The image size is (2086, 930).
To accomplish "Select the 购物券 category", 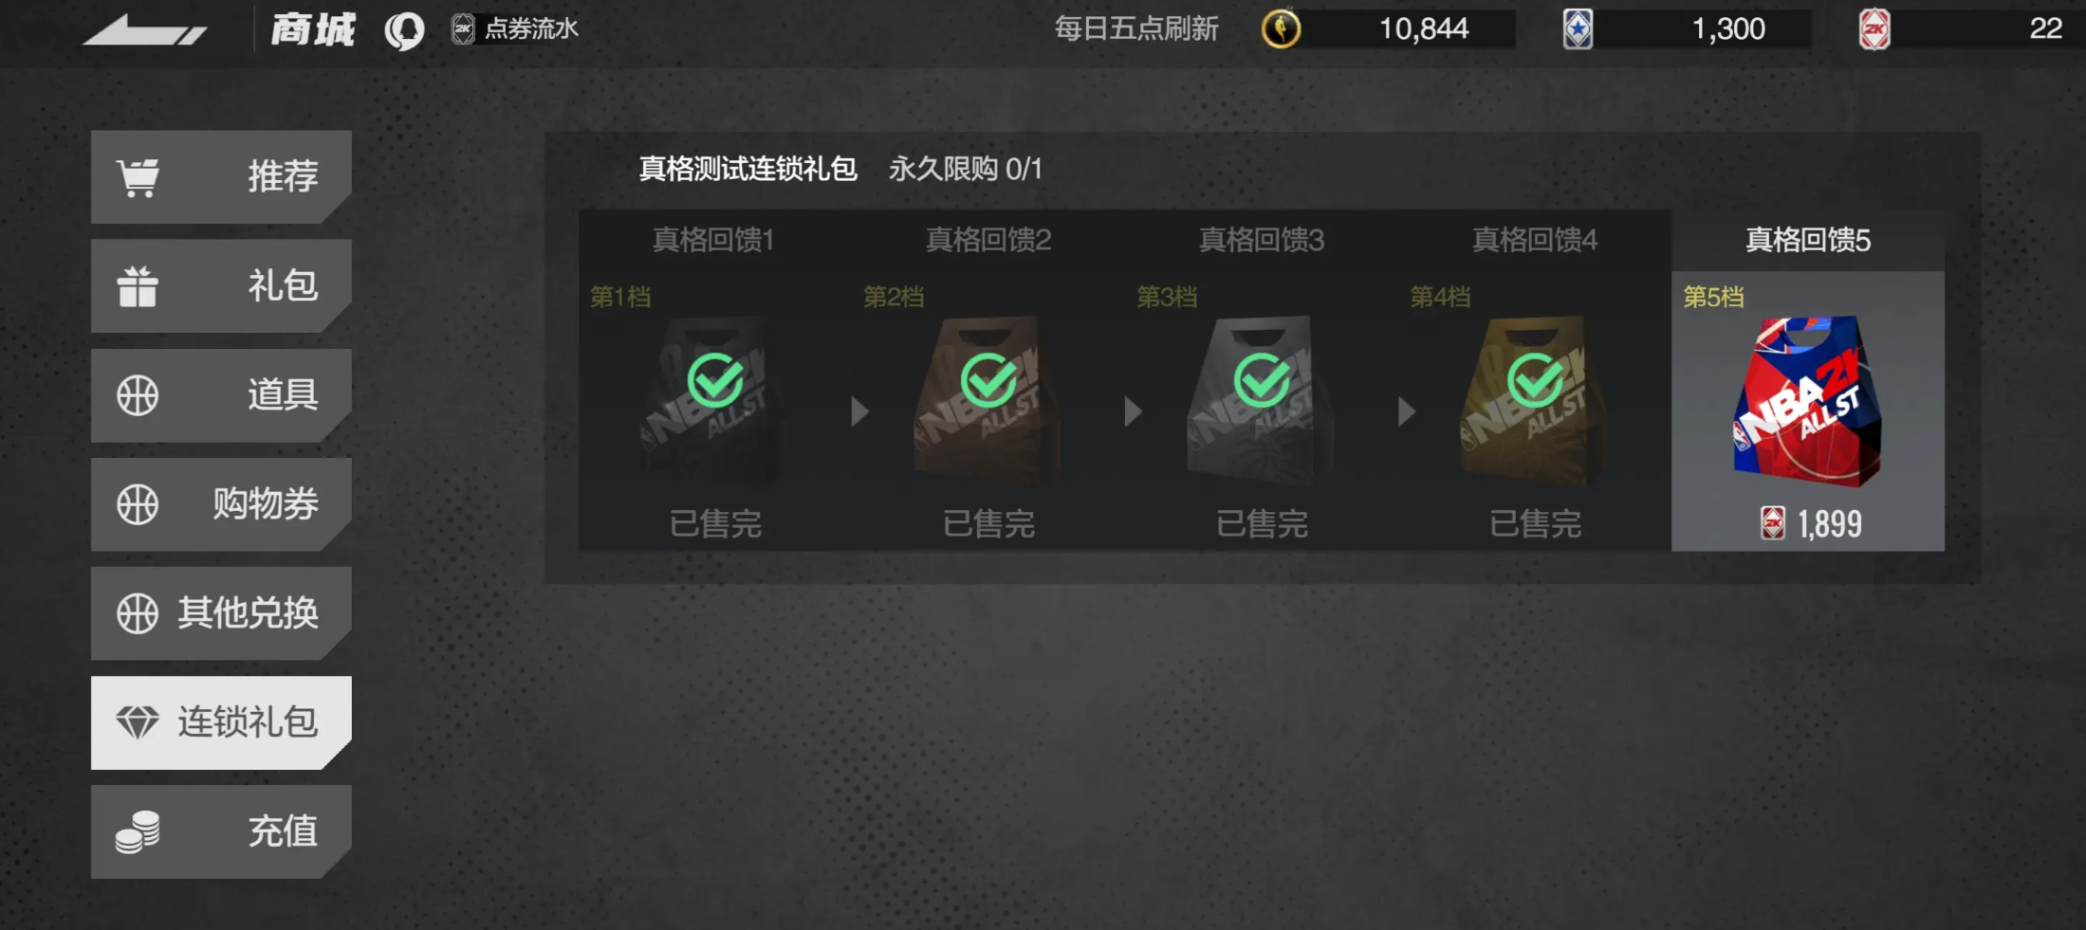I will pyautogui.click(x=221, y=504).
